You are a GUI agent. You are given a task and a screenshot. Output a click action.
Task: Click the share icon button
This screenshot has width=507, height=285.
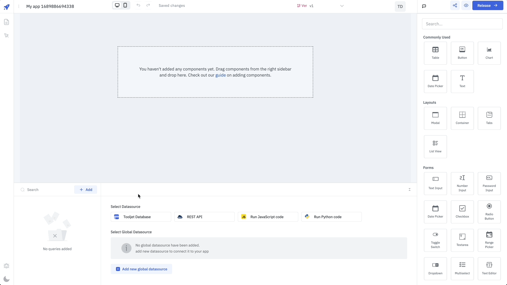pos(455,5)
